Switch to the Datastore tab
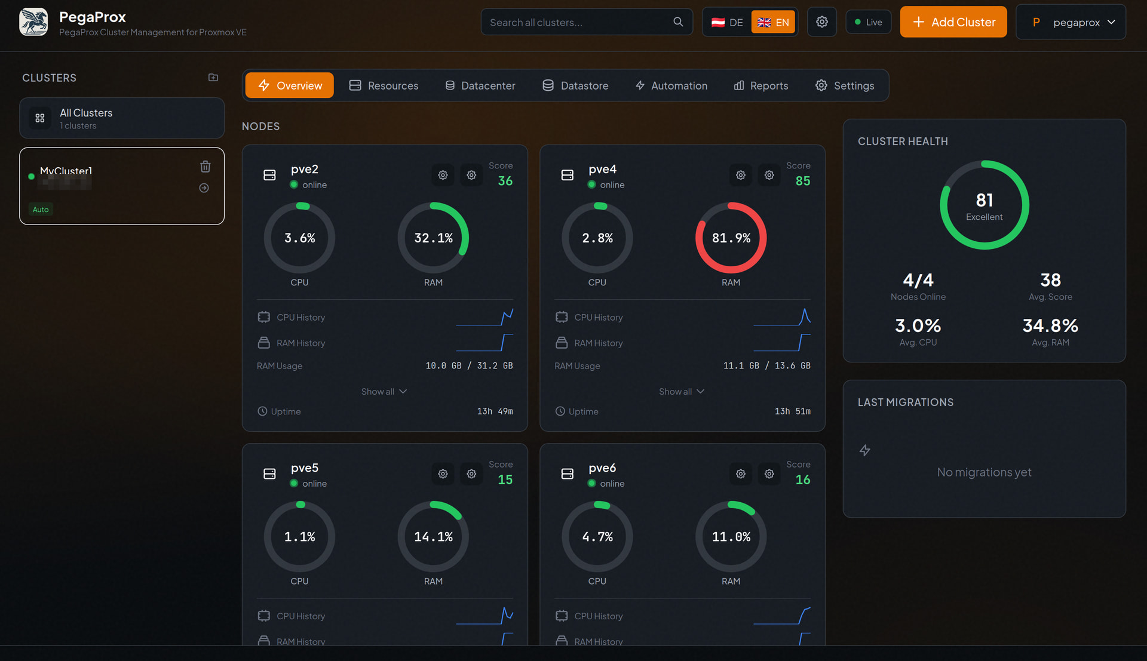The height and width of the screenshot is (661, 1147). pyautogui.click(x=575, y=85)
